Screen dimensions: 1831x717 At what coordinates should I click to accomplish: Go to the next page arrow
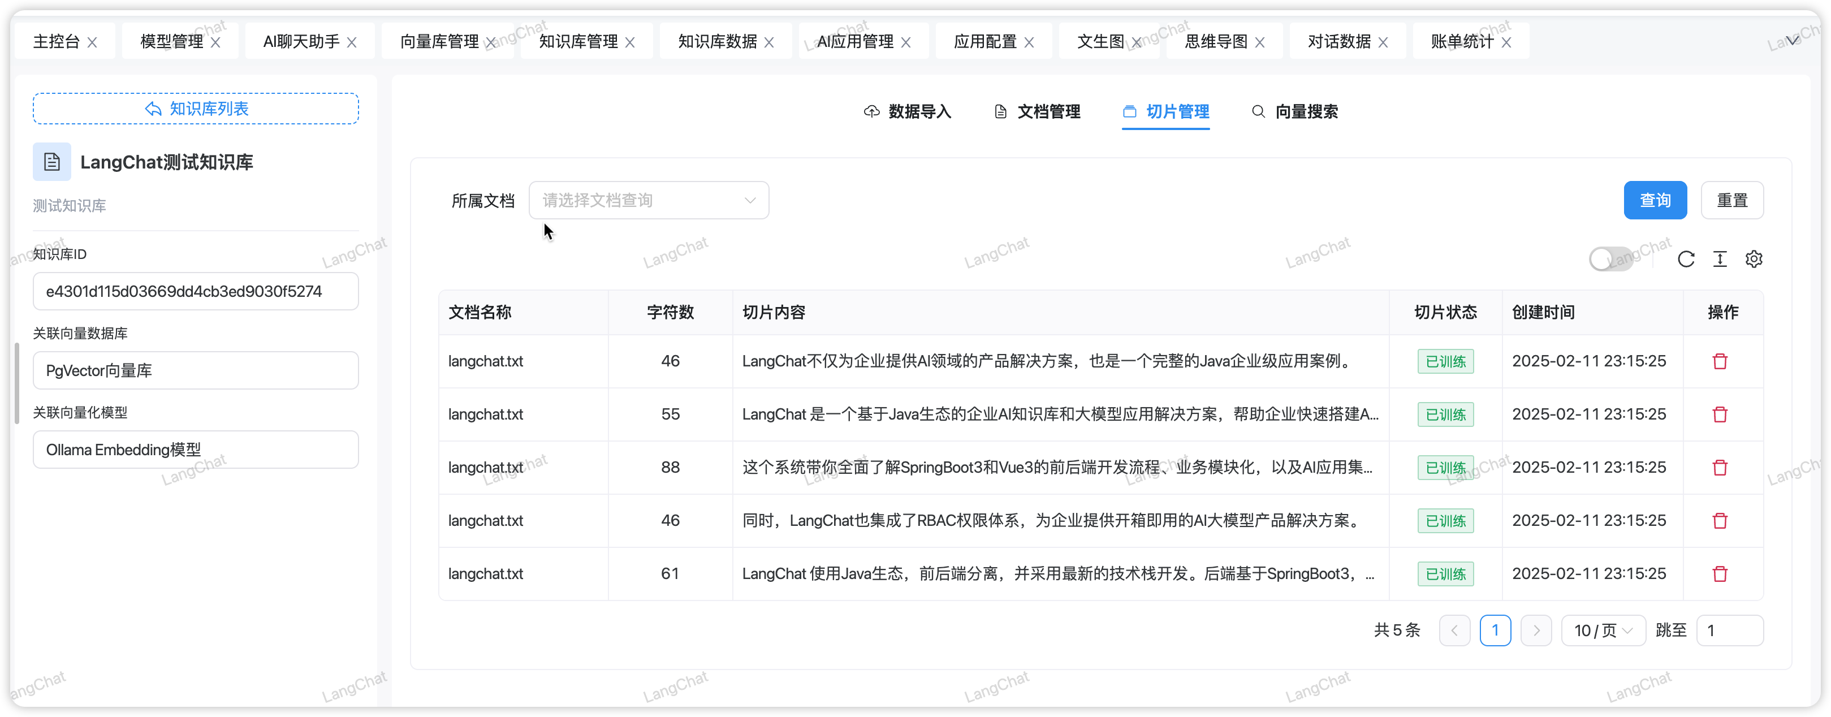coord(1536,630)
